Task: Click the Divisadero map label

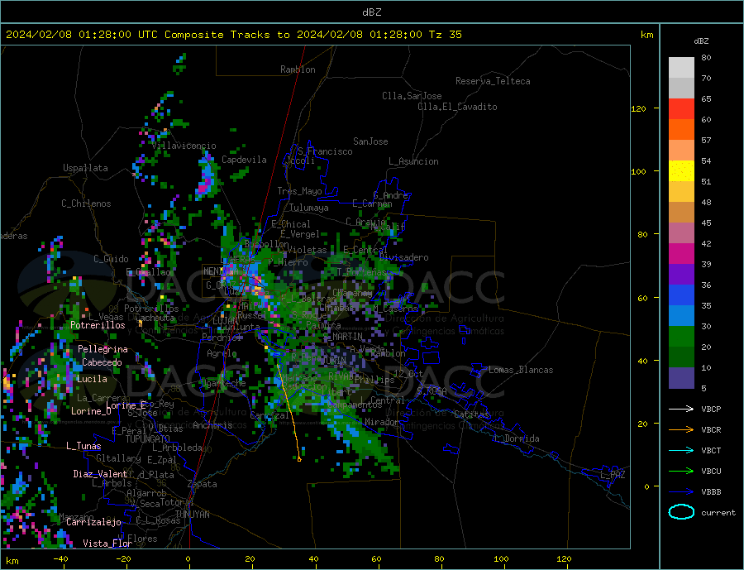Action: pyautogui.click(x=403, y=257)
